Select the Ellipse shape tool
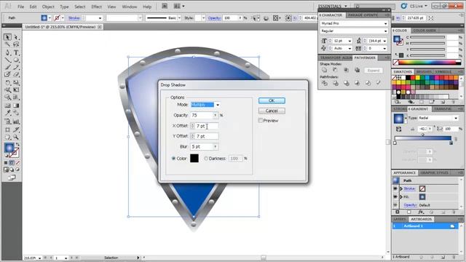Image resolution: width=466 pixels, height=262 pixels. tap(16, 60)
